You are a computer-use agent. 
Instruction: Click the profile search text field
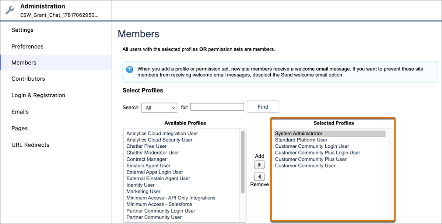(217, 107)
